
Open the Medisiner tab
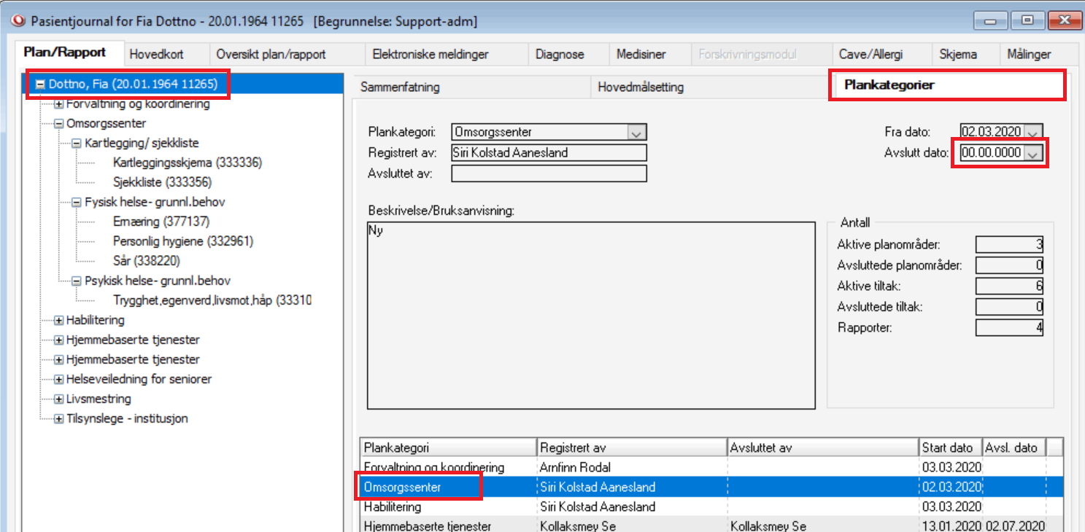641,55
